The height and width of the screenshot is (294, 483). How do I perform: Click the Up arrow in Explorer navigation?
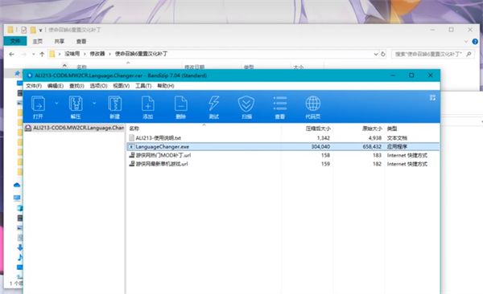[42, 54]
